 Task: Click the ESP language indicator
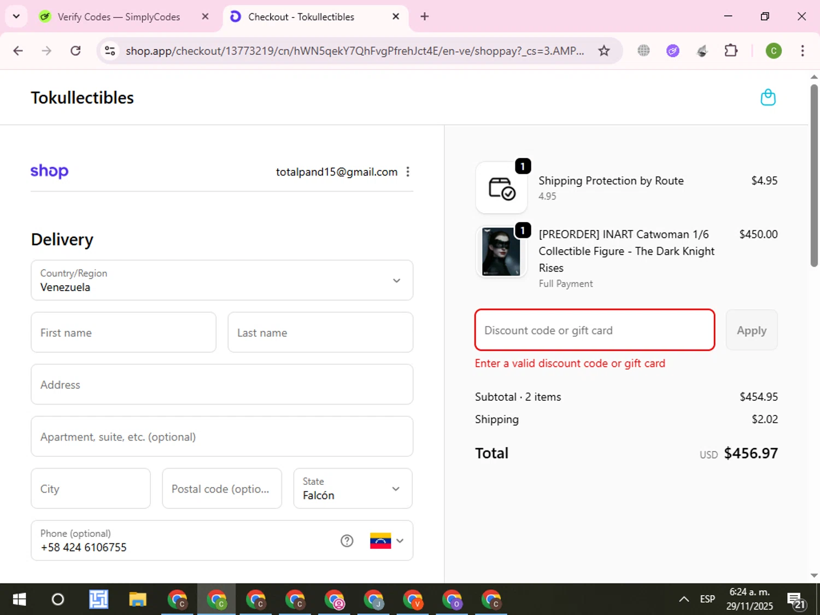(707, 599)
